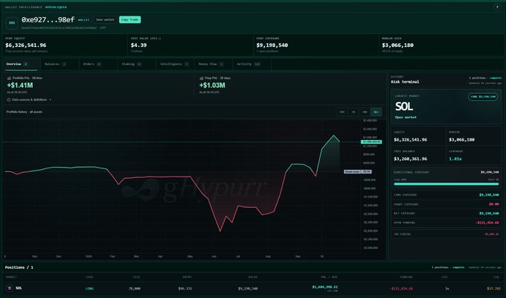Screen dimensions: 506x298
Task: Click the Positions / 1 heading
Action: click(x=19, y=267)
